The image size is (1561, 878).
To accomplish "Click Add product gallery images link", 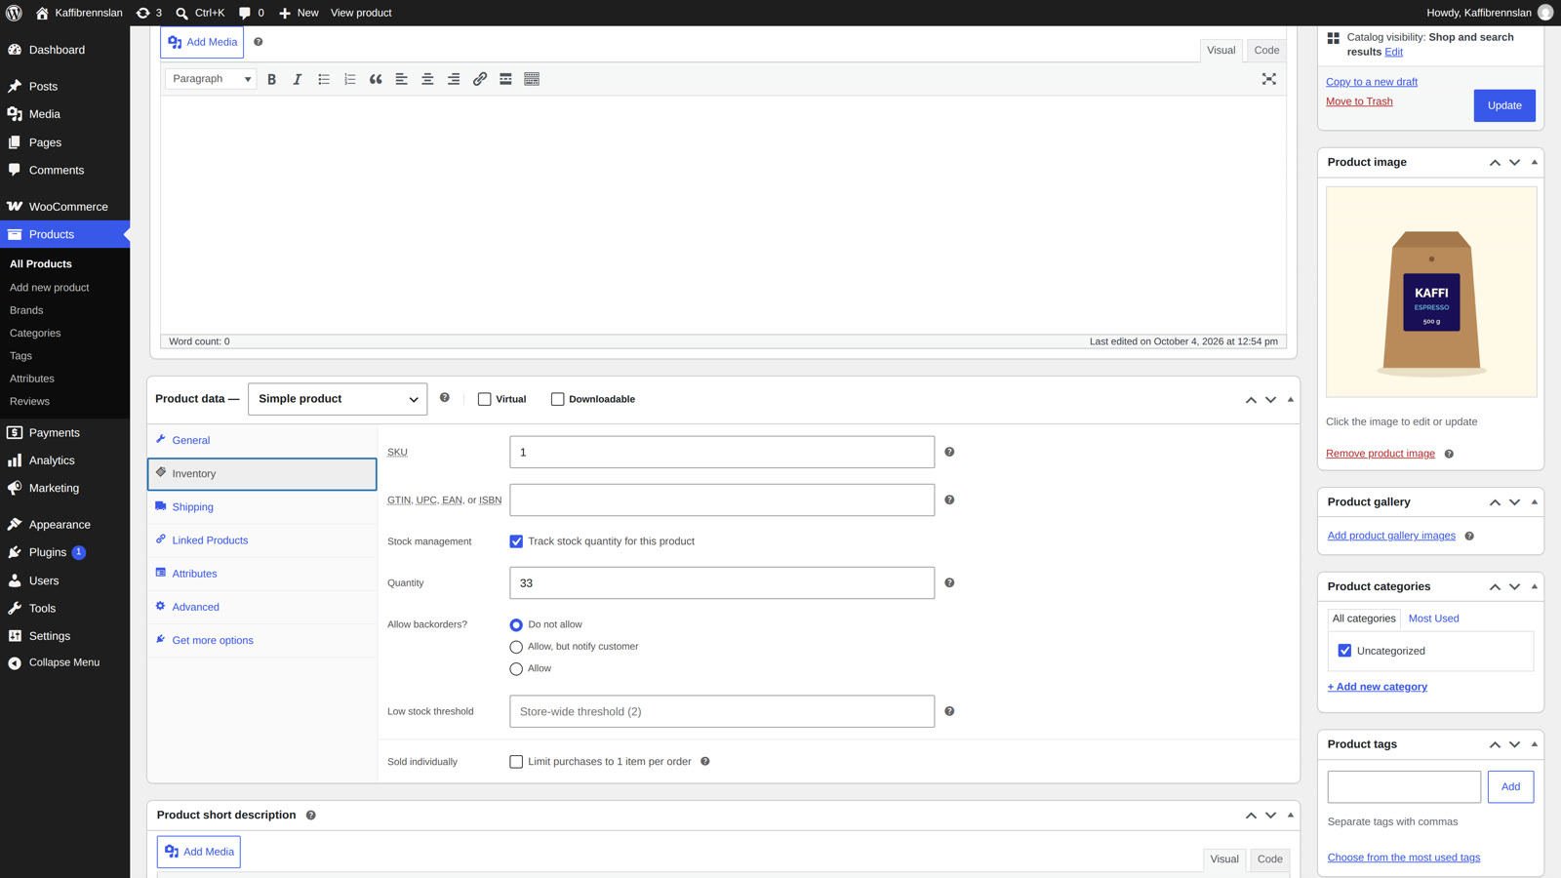I will [1391, 536].
